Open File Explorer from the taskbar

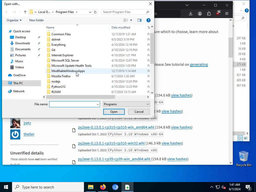click(x=90, y=187)
